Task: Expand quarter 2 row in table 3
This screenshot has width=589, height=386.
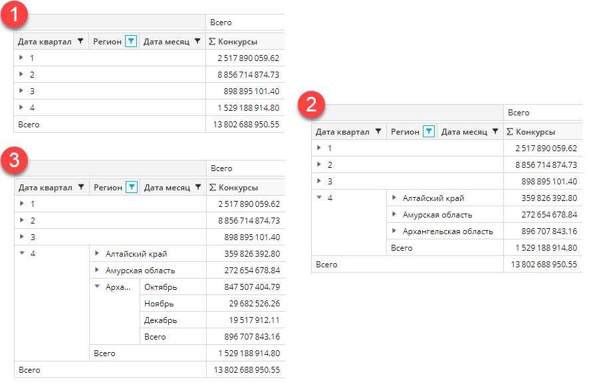Action: pos(22,220)
